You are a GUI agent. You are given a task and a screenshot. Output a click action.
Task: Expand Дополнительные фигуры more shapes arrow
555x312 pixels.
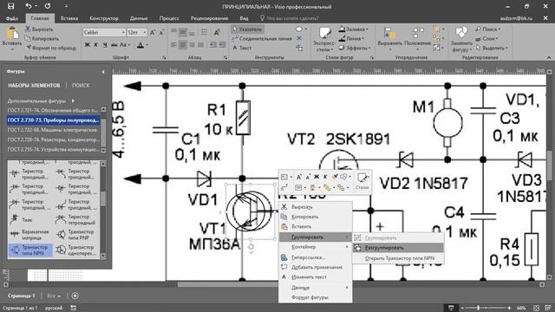point(73,101)
